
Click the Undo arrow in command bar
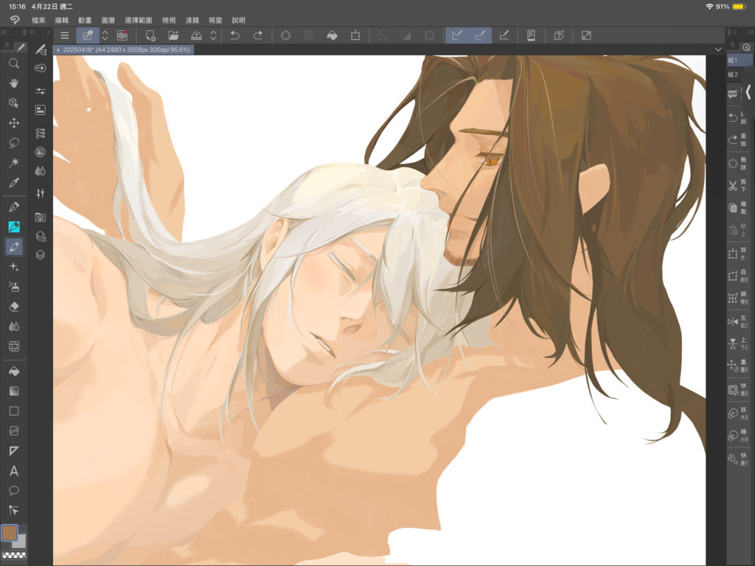coord(235,35)
